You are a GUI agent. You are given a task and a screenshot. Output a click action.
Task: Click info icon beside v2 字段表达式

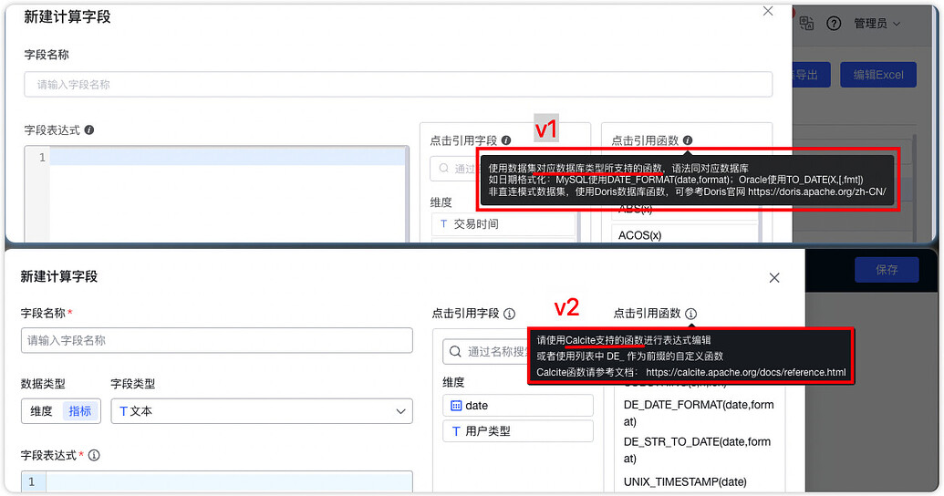coord(94,455)
